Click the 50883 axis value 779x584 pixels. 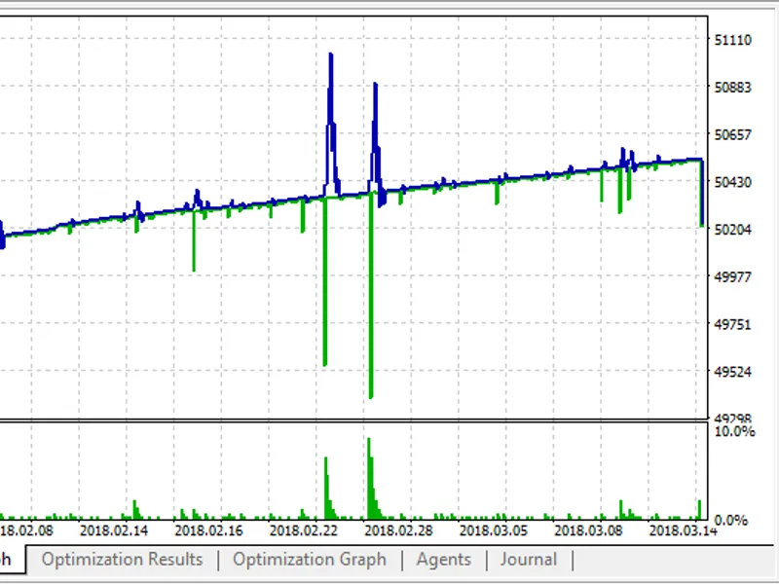coord(732,88)
